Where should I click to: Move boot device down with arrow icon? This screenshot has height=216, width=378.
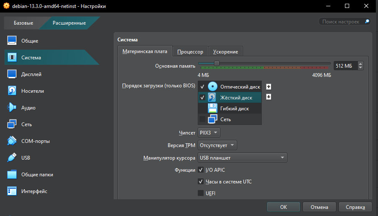269,97
